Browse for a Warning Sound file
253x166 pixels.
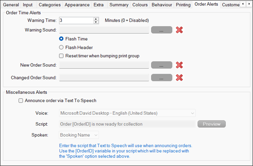pos(161,30)
